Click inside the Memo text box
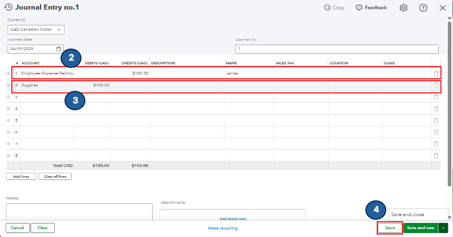This screenshot has height=237, width=453. tap(79, 212)
